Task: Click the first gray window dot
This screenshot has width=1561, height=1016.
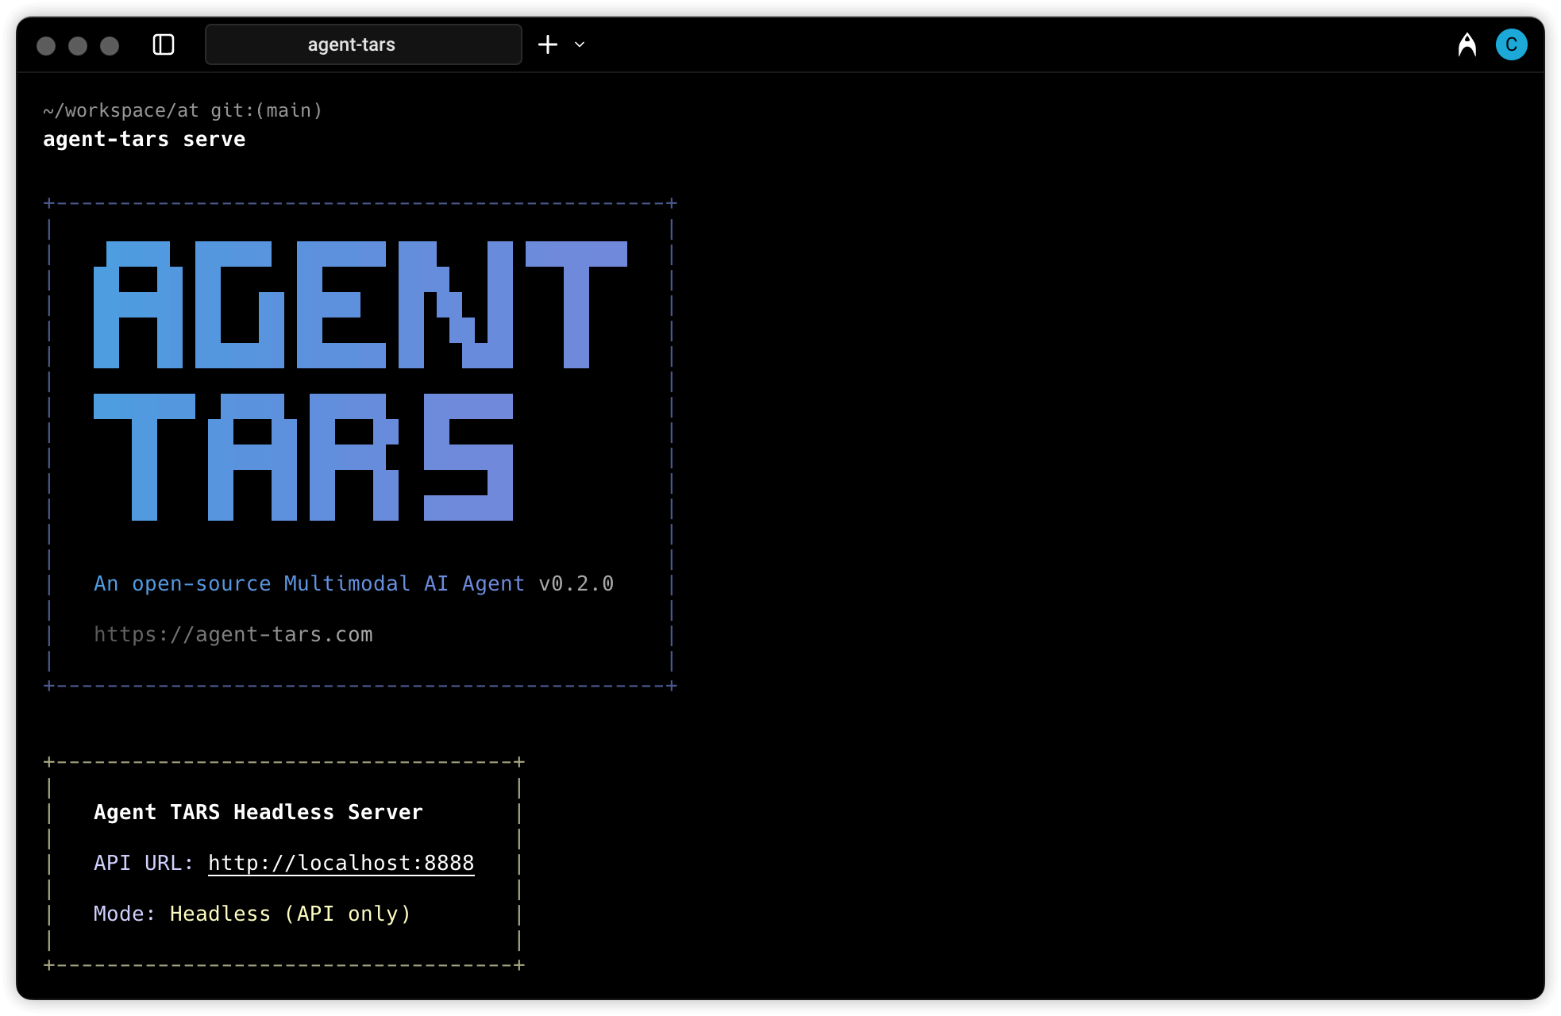Action: (x=46, y=46)
